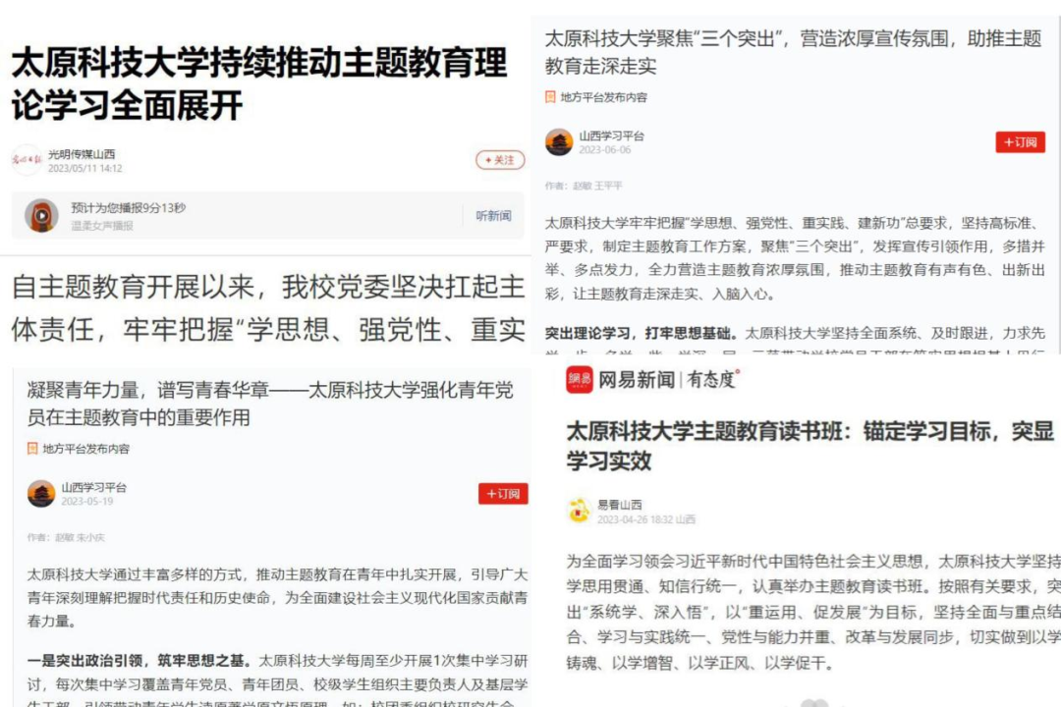
Task: Open article title about 主题教育读书班
Action: click(x=810, y=446)
